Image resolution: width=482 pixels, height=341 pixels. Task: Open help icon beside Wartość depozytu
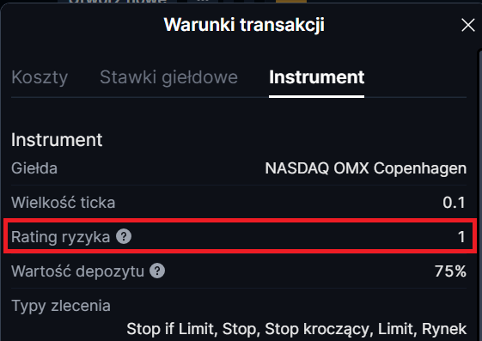[157, 271]
